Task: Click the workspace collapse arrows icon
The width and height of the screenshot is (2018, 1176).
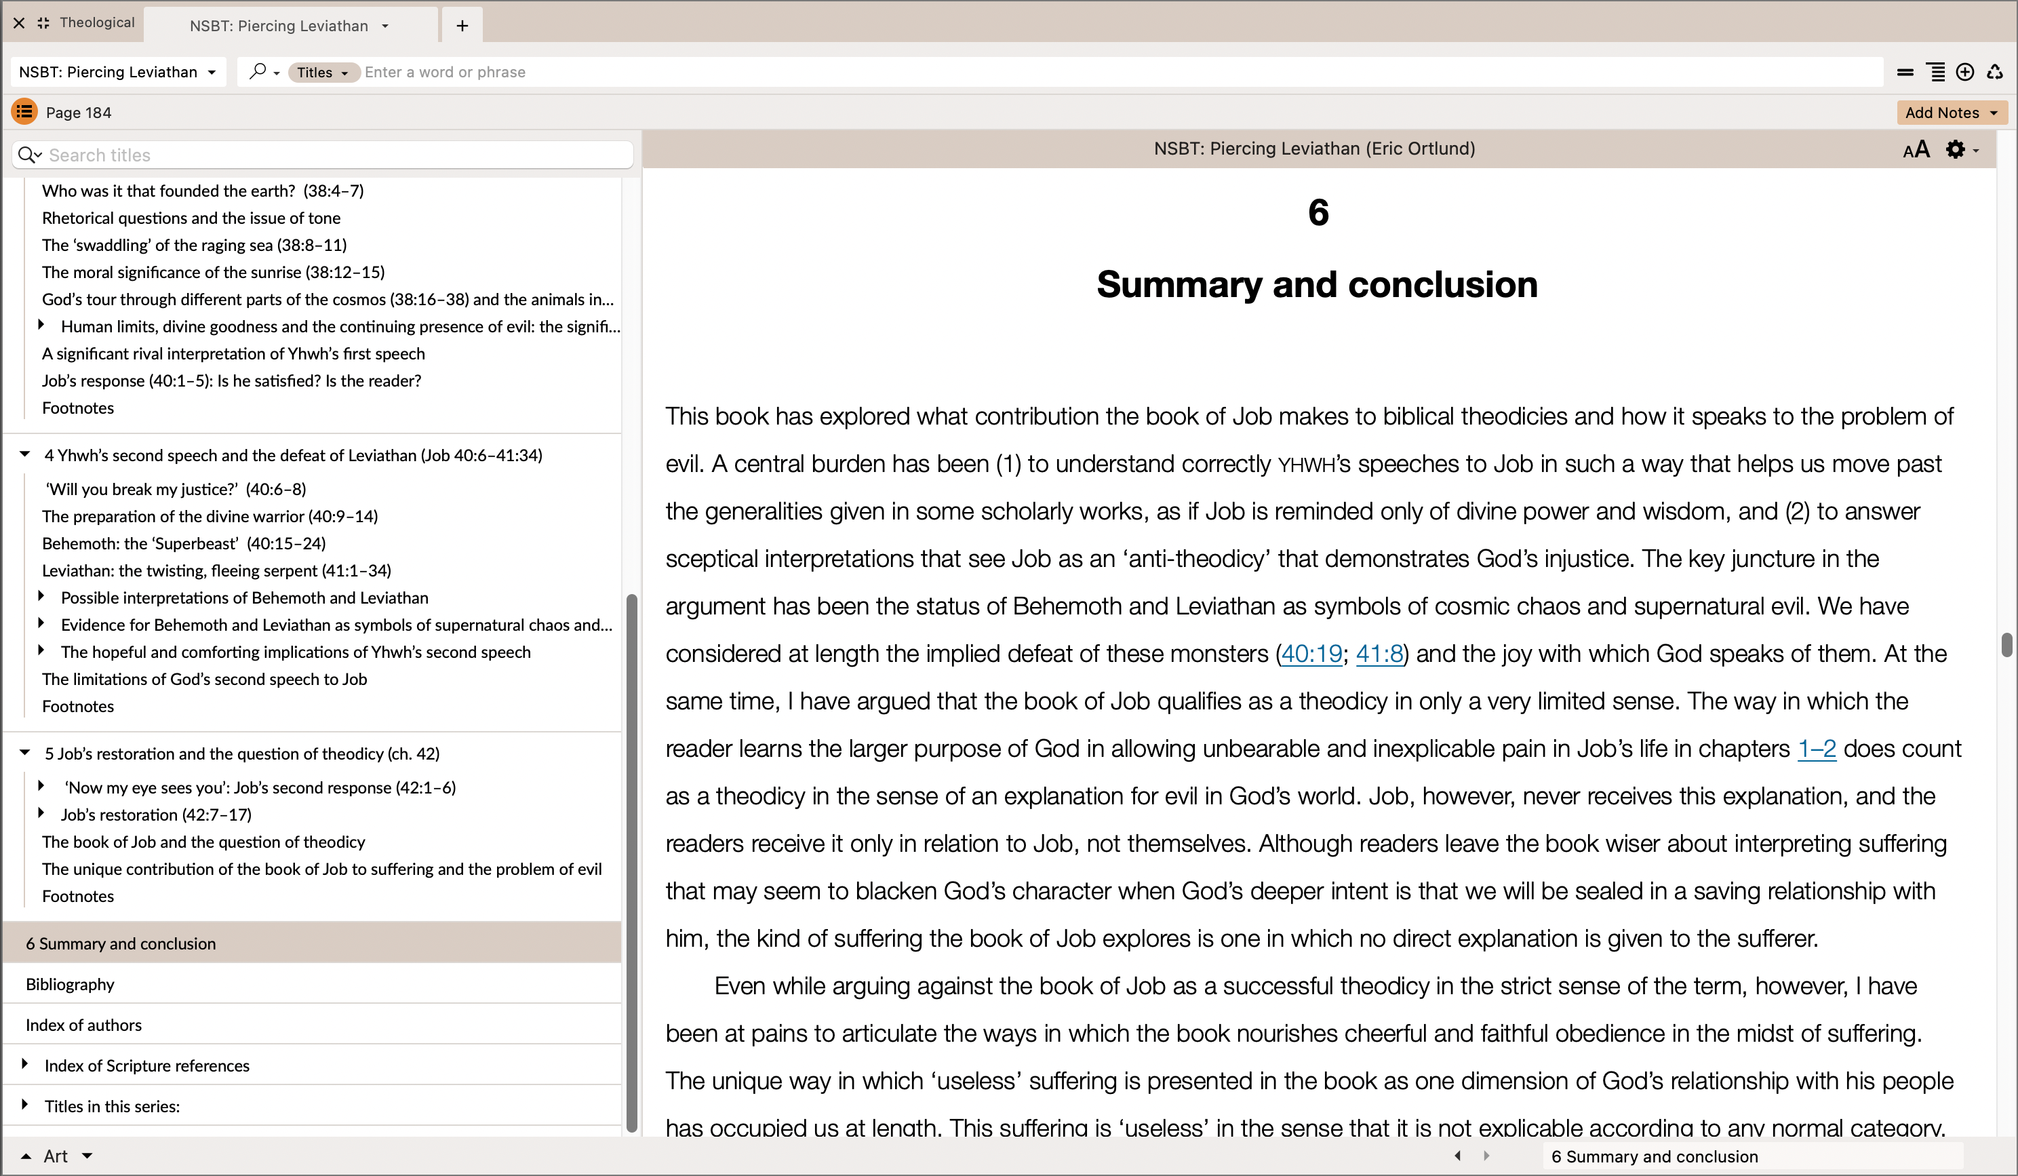Action: click(43, 23)
